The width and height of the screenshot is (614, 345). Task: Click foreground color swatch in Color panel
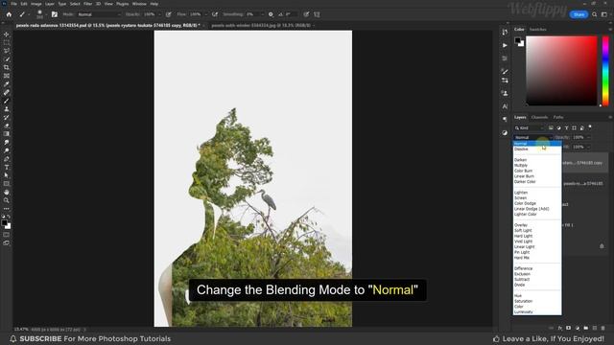click(518, 40)
